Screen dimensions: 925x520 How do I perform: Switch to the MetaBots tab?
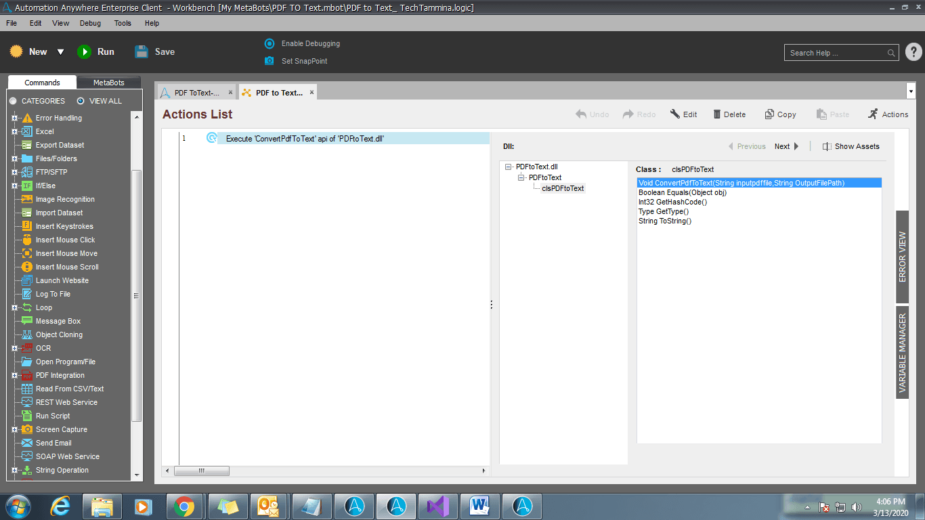(x=109, y=83)
